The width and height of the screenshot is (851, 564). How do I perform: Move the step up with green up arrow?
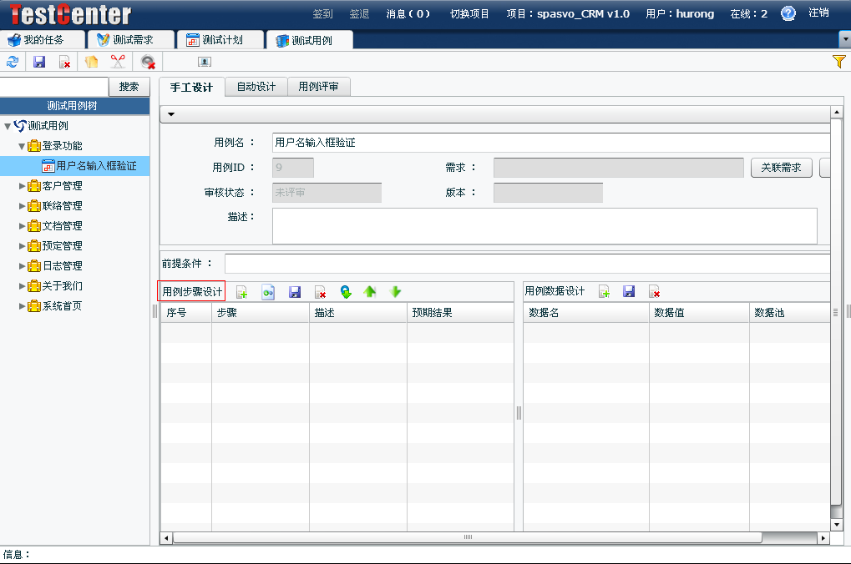click(x=370, y=292)
